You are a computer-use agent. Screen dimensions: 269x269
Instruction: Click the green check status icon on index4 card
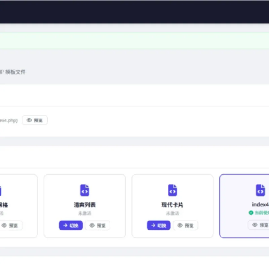coord(251,213)
